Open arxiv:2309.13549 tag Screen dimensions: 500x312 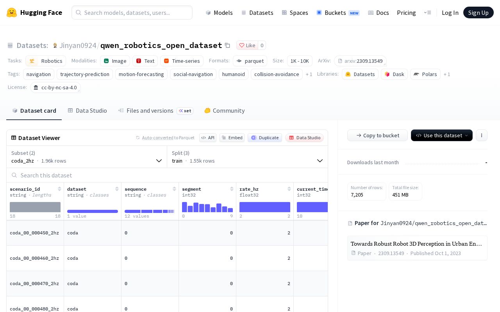(360, 61)
